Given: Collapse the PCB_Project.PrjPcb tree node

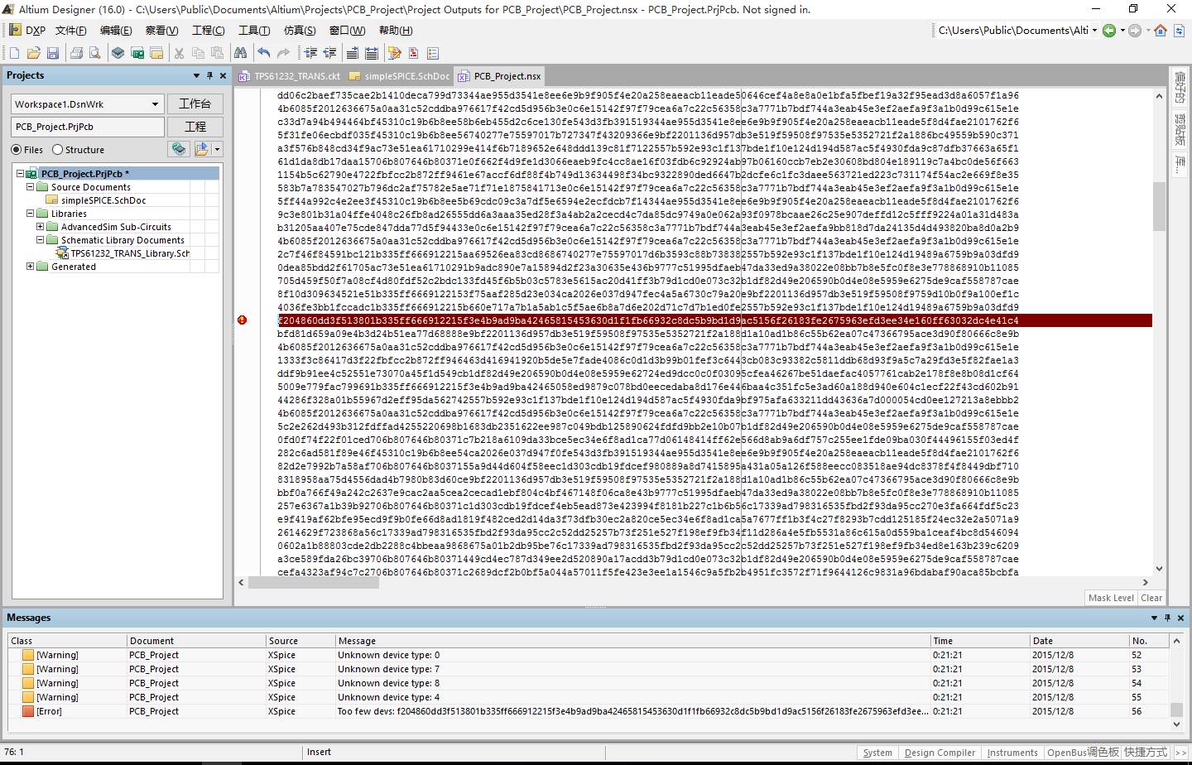Looking at the screenshot, I should (x=21, y=174).
